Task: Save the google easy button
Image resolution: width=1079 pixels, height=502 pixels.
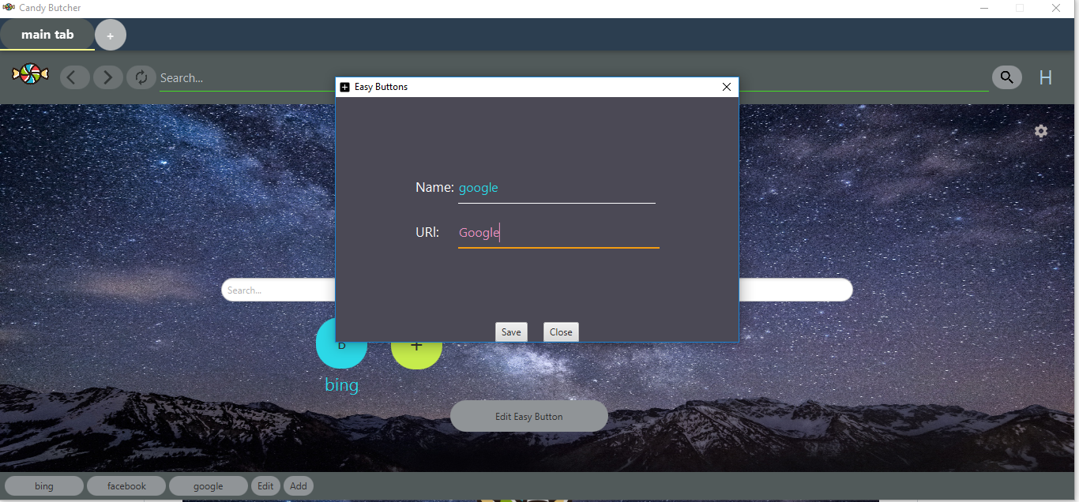Action: (x=511, y=332)
